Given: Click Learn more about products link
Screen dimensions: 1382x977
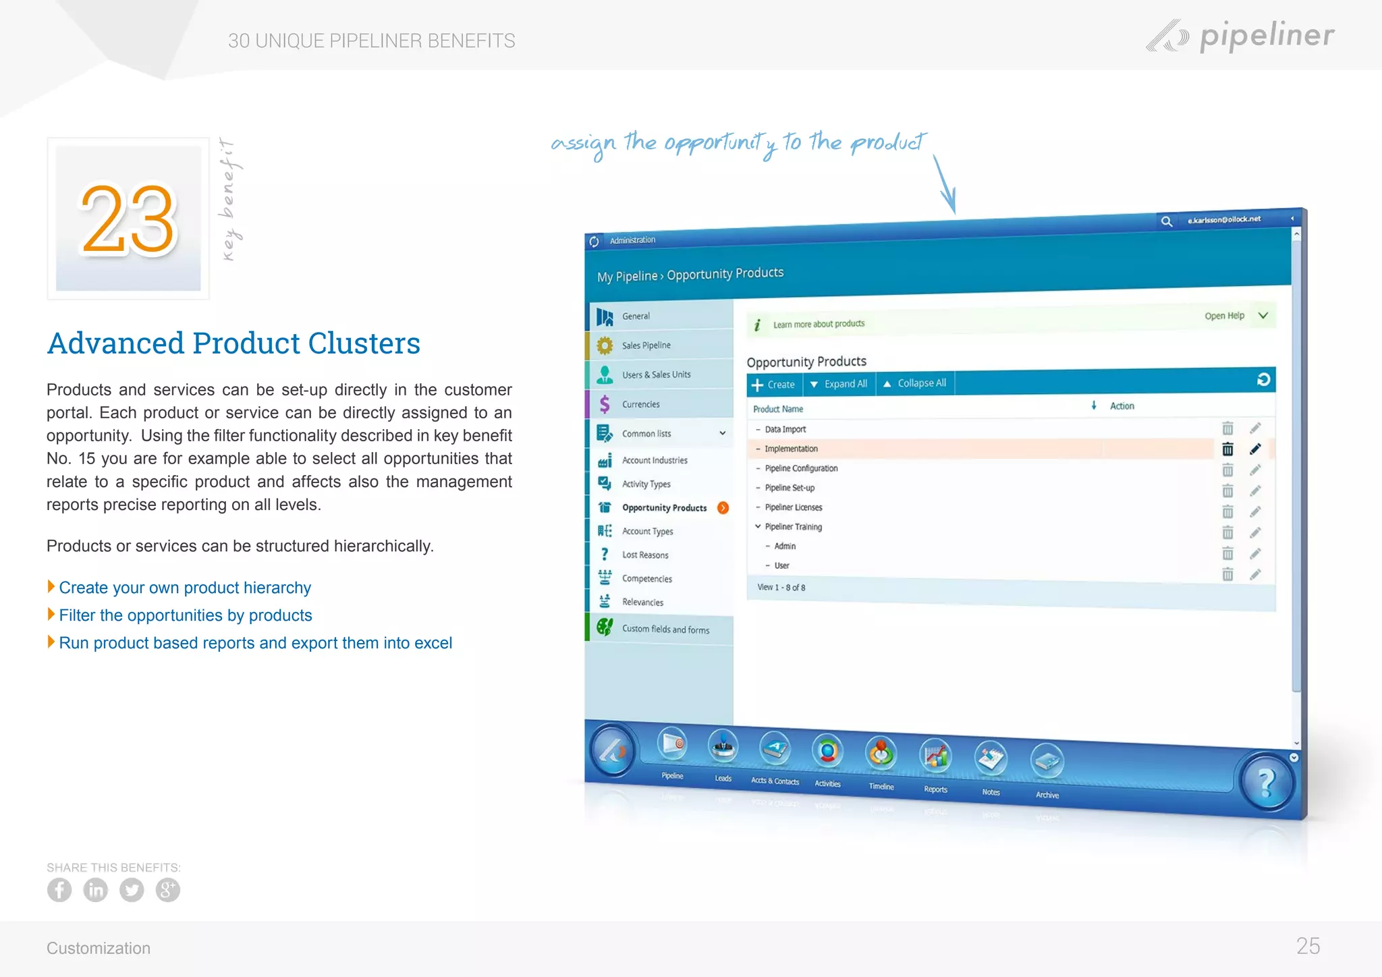Looking at the screenshot, I should point(819,324).
